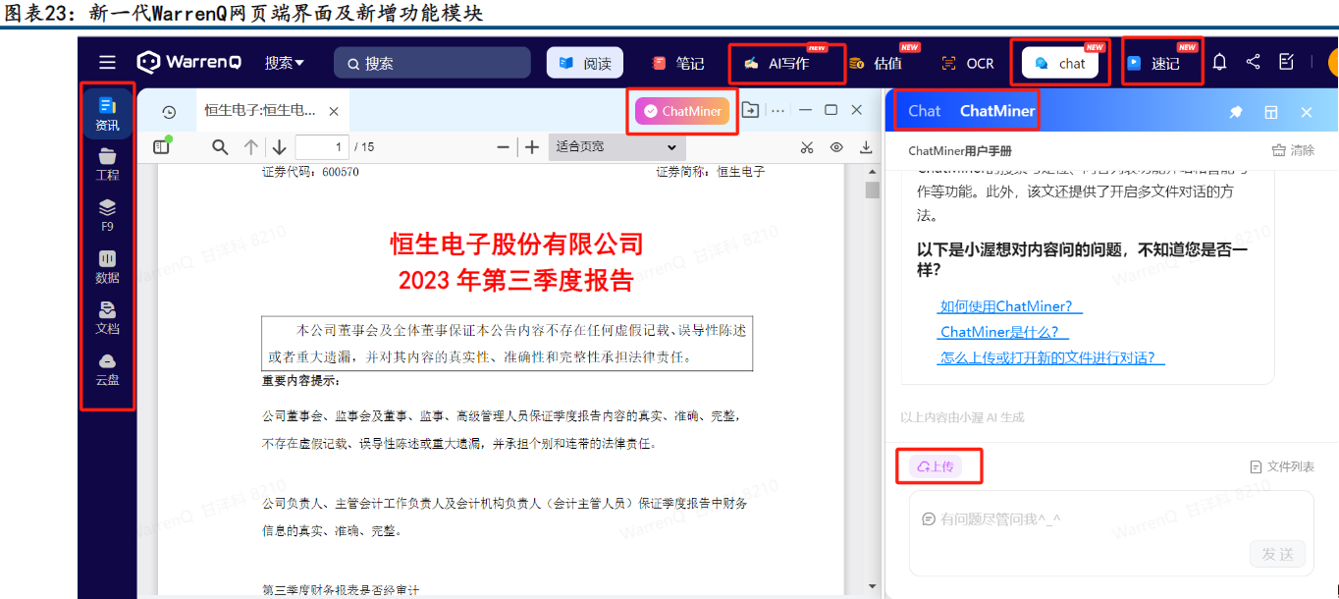This screenshot has height=599, width=1339.
Task: Click the move-to-folder icon beside ChatMiner
Action: [750, 110]
